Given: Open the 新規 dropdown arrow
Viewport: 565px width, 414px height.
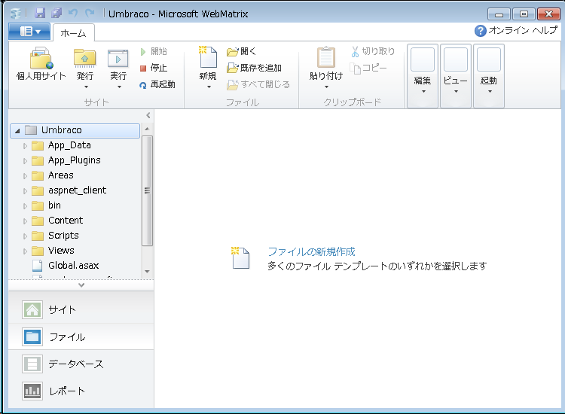Looking at the screenshot, I should tap(209, 87).
